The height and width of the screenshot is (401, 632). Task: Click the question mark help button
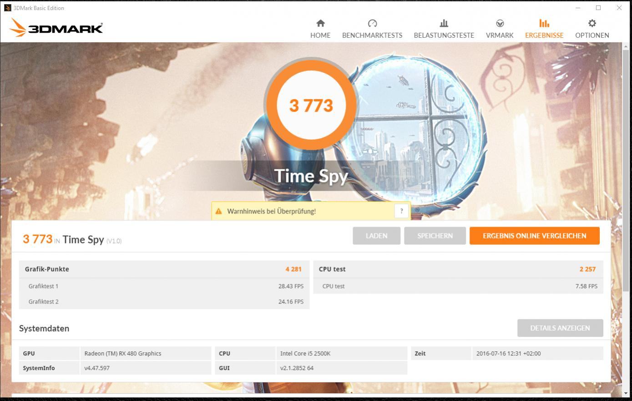[401, 211]
